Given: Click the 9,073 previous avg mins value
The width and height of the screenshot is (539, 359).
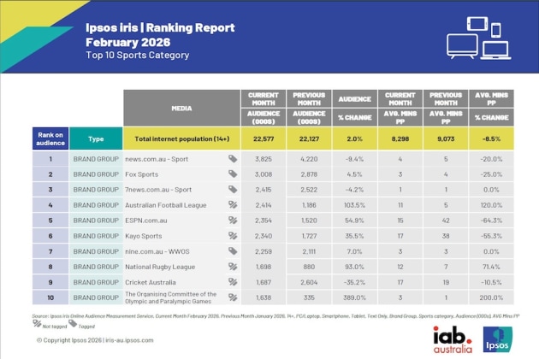Looking at the screenshot, I should pos(446,138).
